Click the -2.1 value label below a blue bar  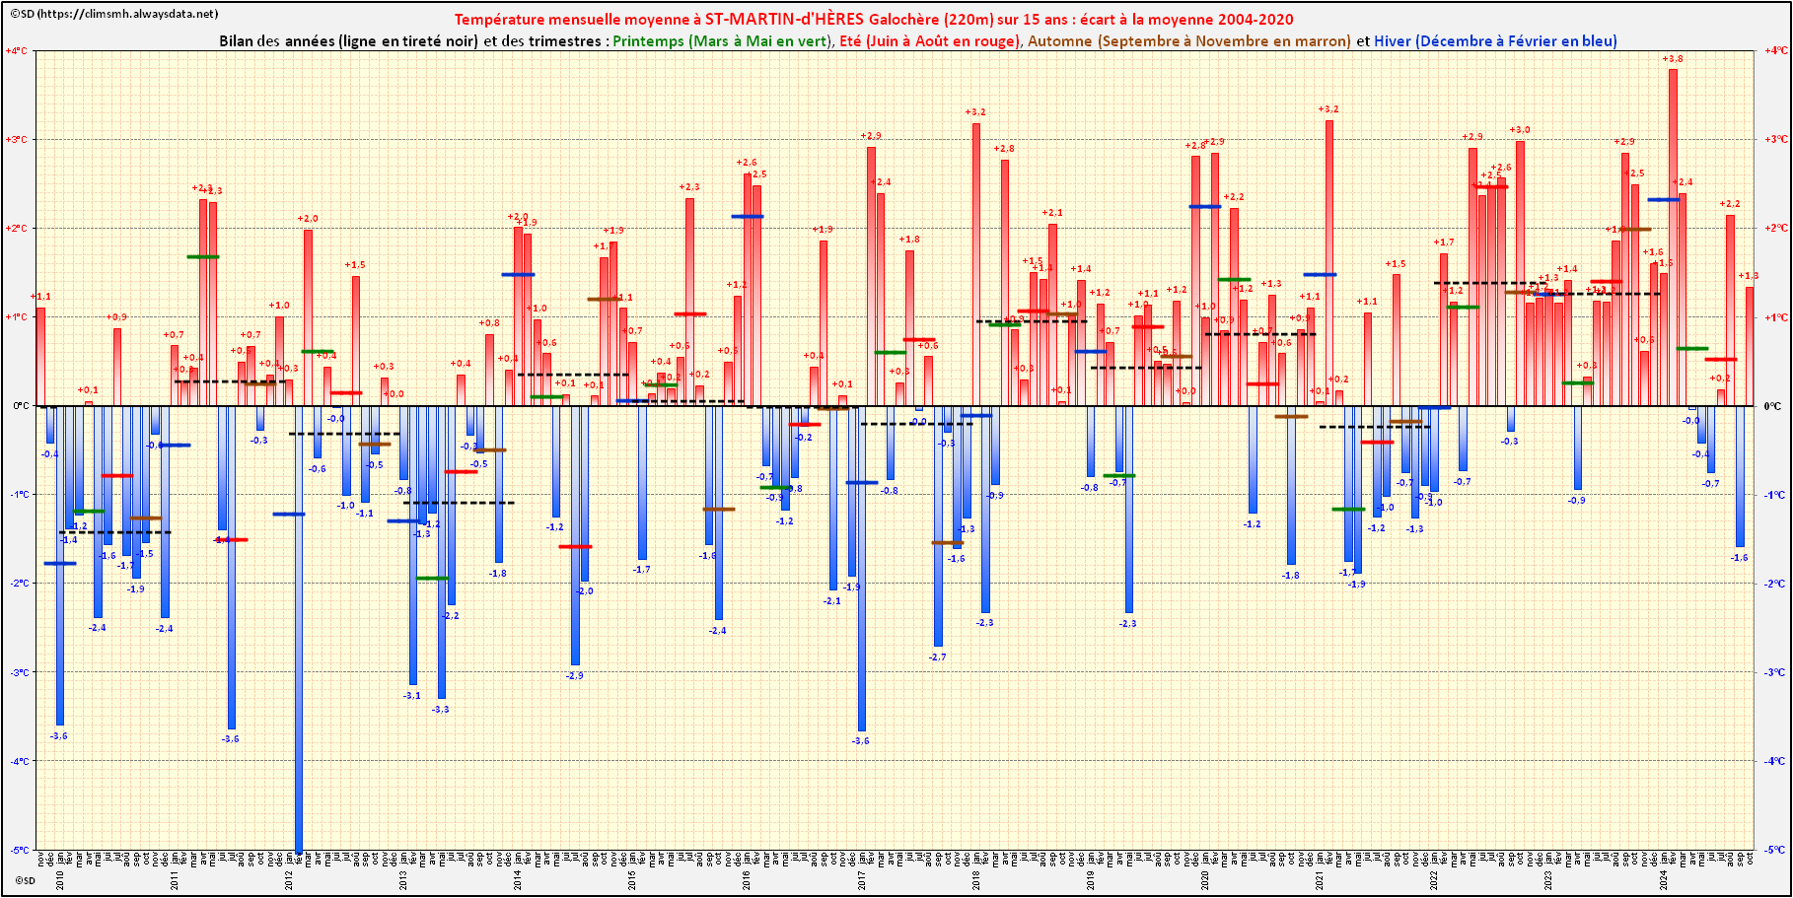point(832,600)
